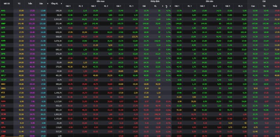The image size is (280, 137).
Task: Click left arrow beside % column header
Action: coord(162,6)
